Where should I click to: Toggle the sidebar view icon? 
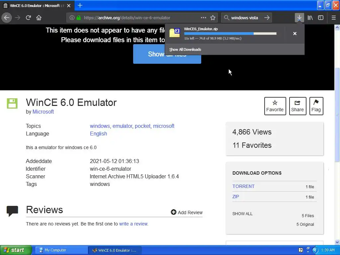coord(321,18)
